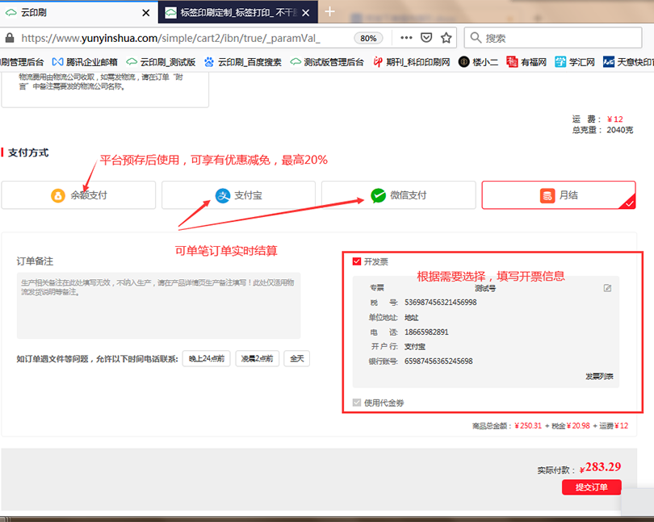654x522 pixels.
Task: Open the 发票列表 invoice list link
Action: pyautogui.click(x=599, y=377)
